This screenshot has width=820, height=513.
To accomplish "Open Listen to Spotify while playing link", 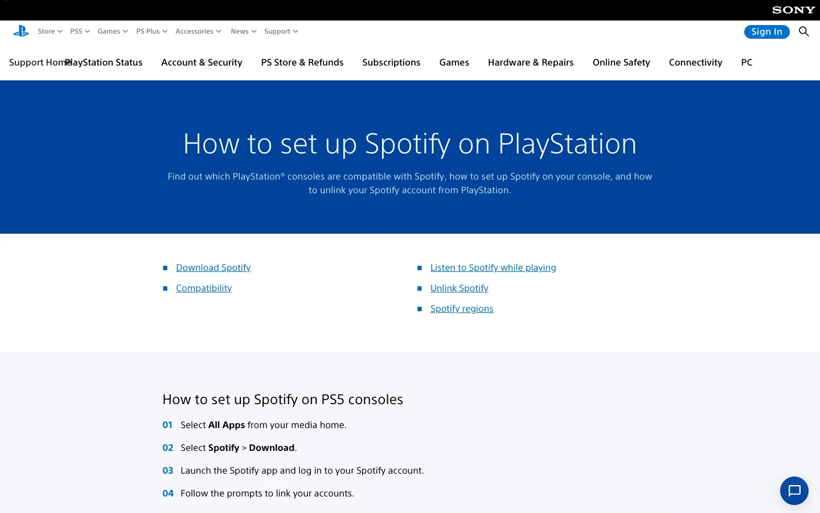I will point(493,268).
